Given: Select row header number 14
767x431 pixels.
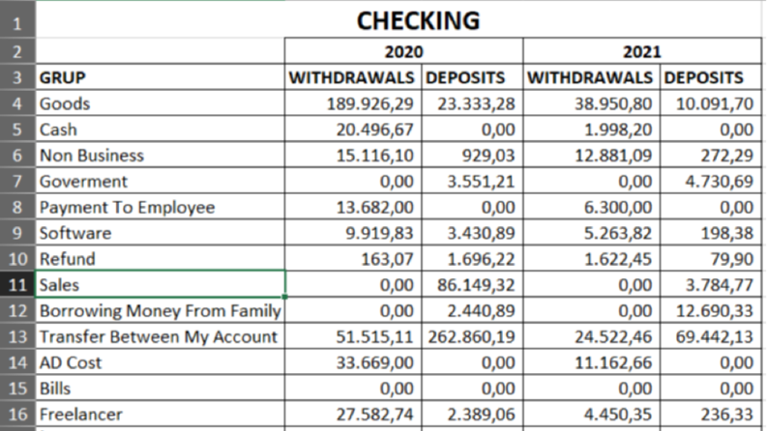Looking at the screenshot, I should 17,362.
